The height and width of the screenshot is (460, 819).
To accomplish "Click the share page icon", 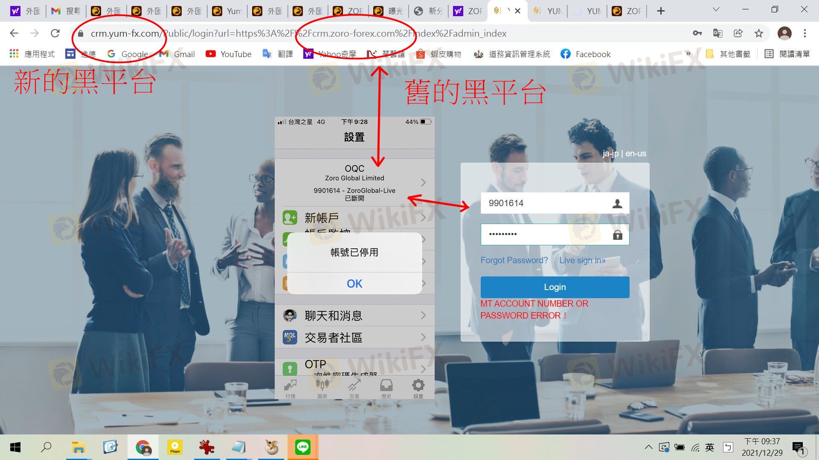I will point(738,33).
